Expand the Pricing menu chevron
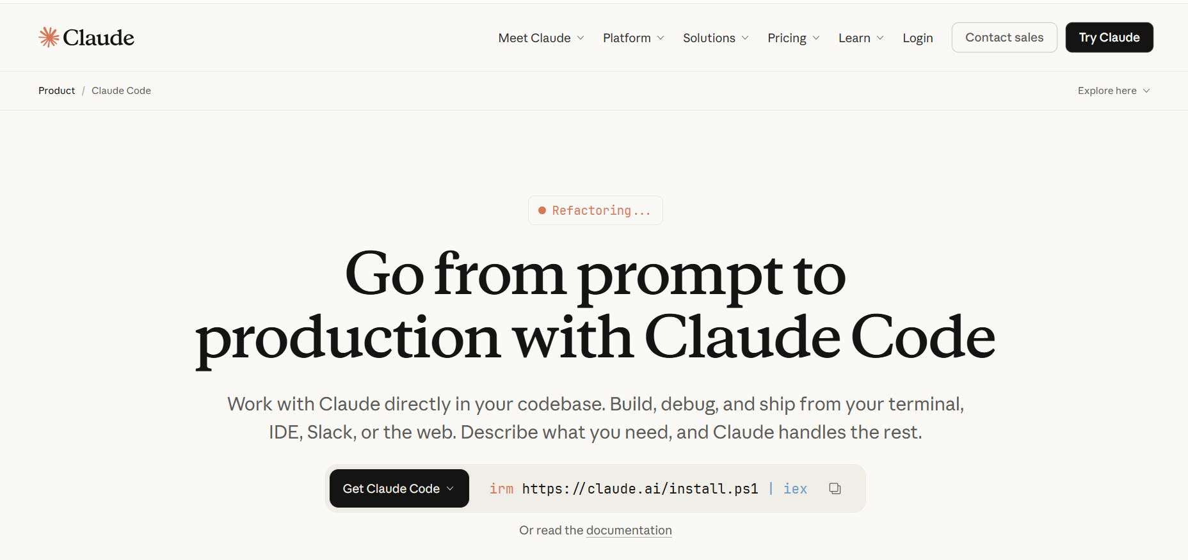 [817, 38]
